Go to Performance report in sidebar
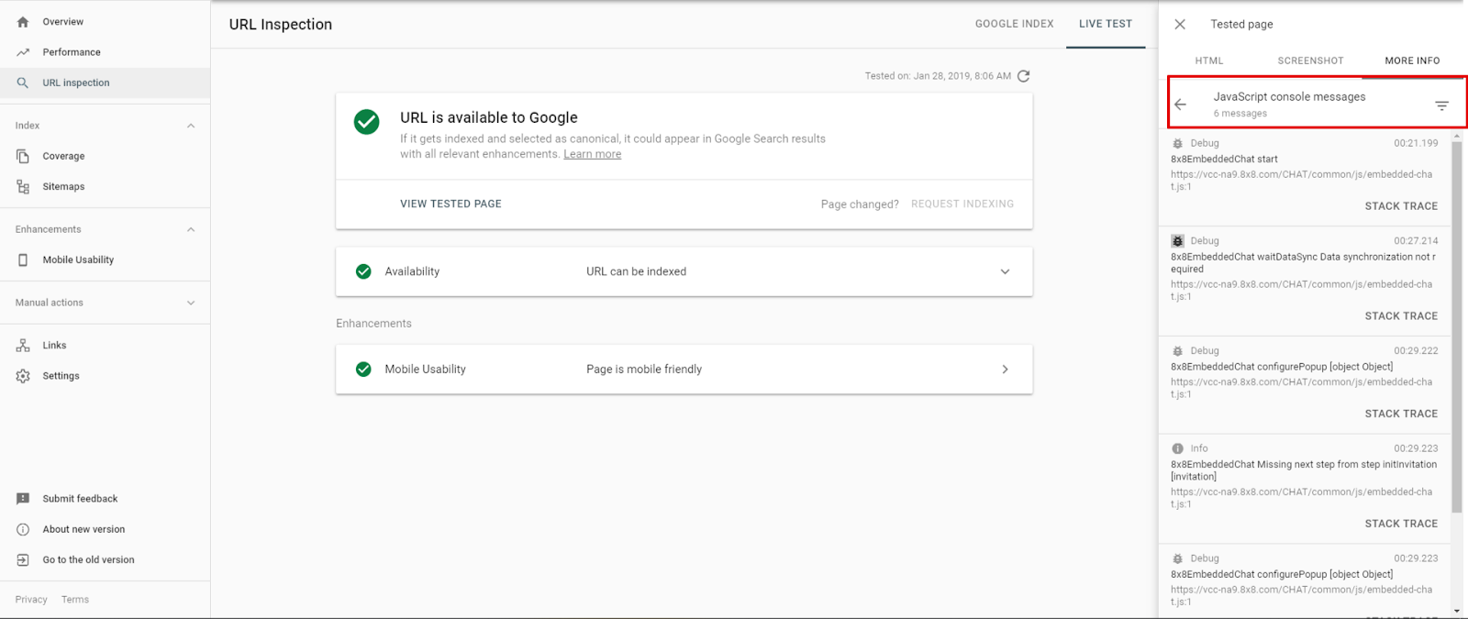Image resolution: width=1468 pixels, height=619 pixels. point(71,52)
